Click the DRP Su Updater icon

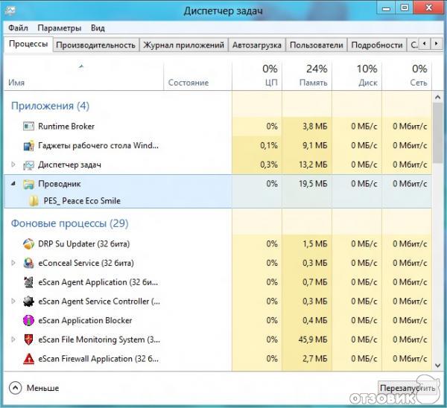(28, 243)
